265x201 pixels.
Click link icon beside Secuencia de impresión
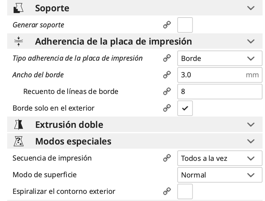click(x=167, y=158)
